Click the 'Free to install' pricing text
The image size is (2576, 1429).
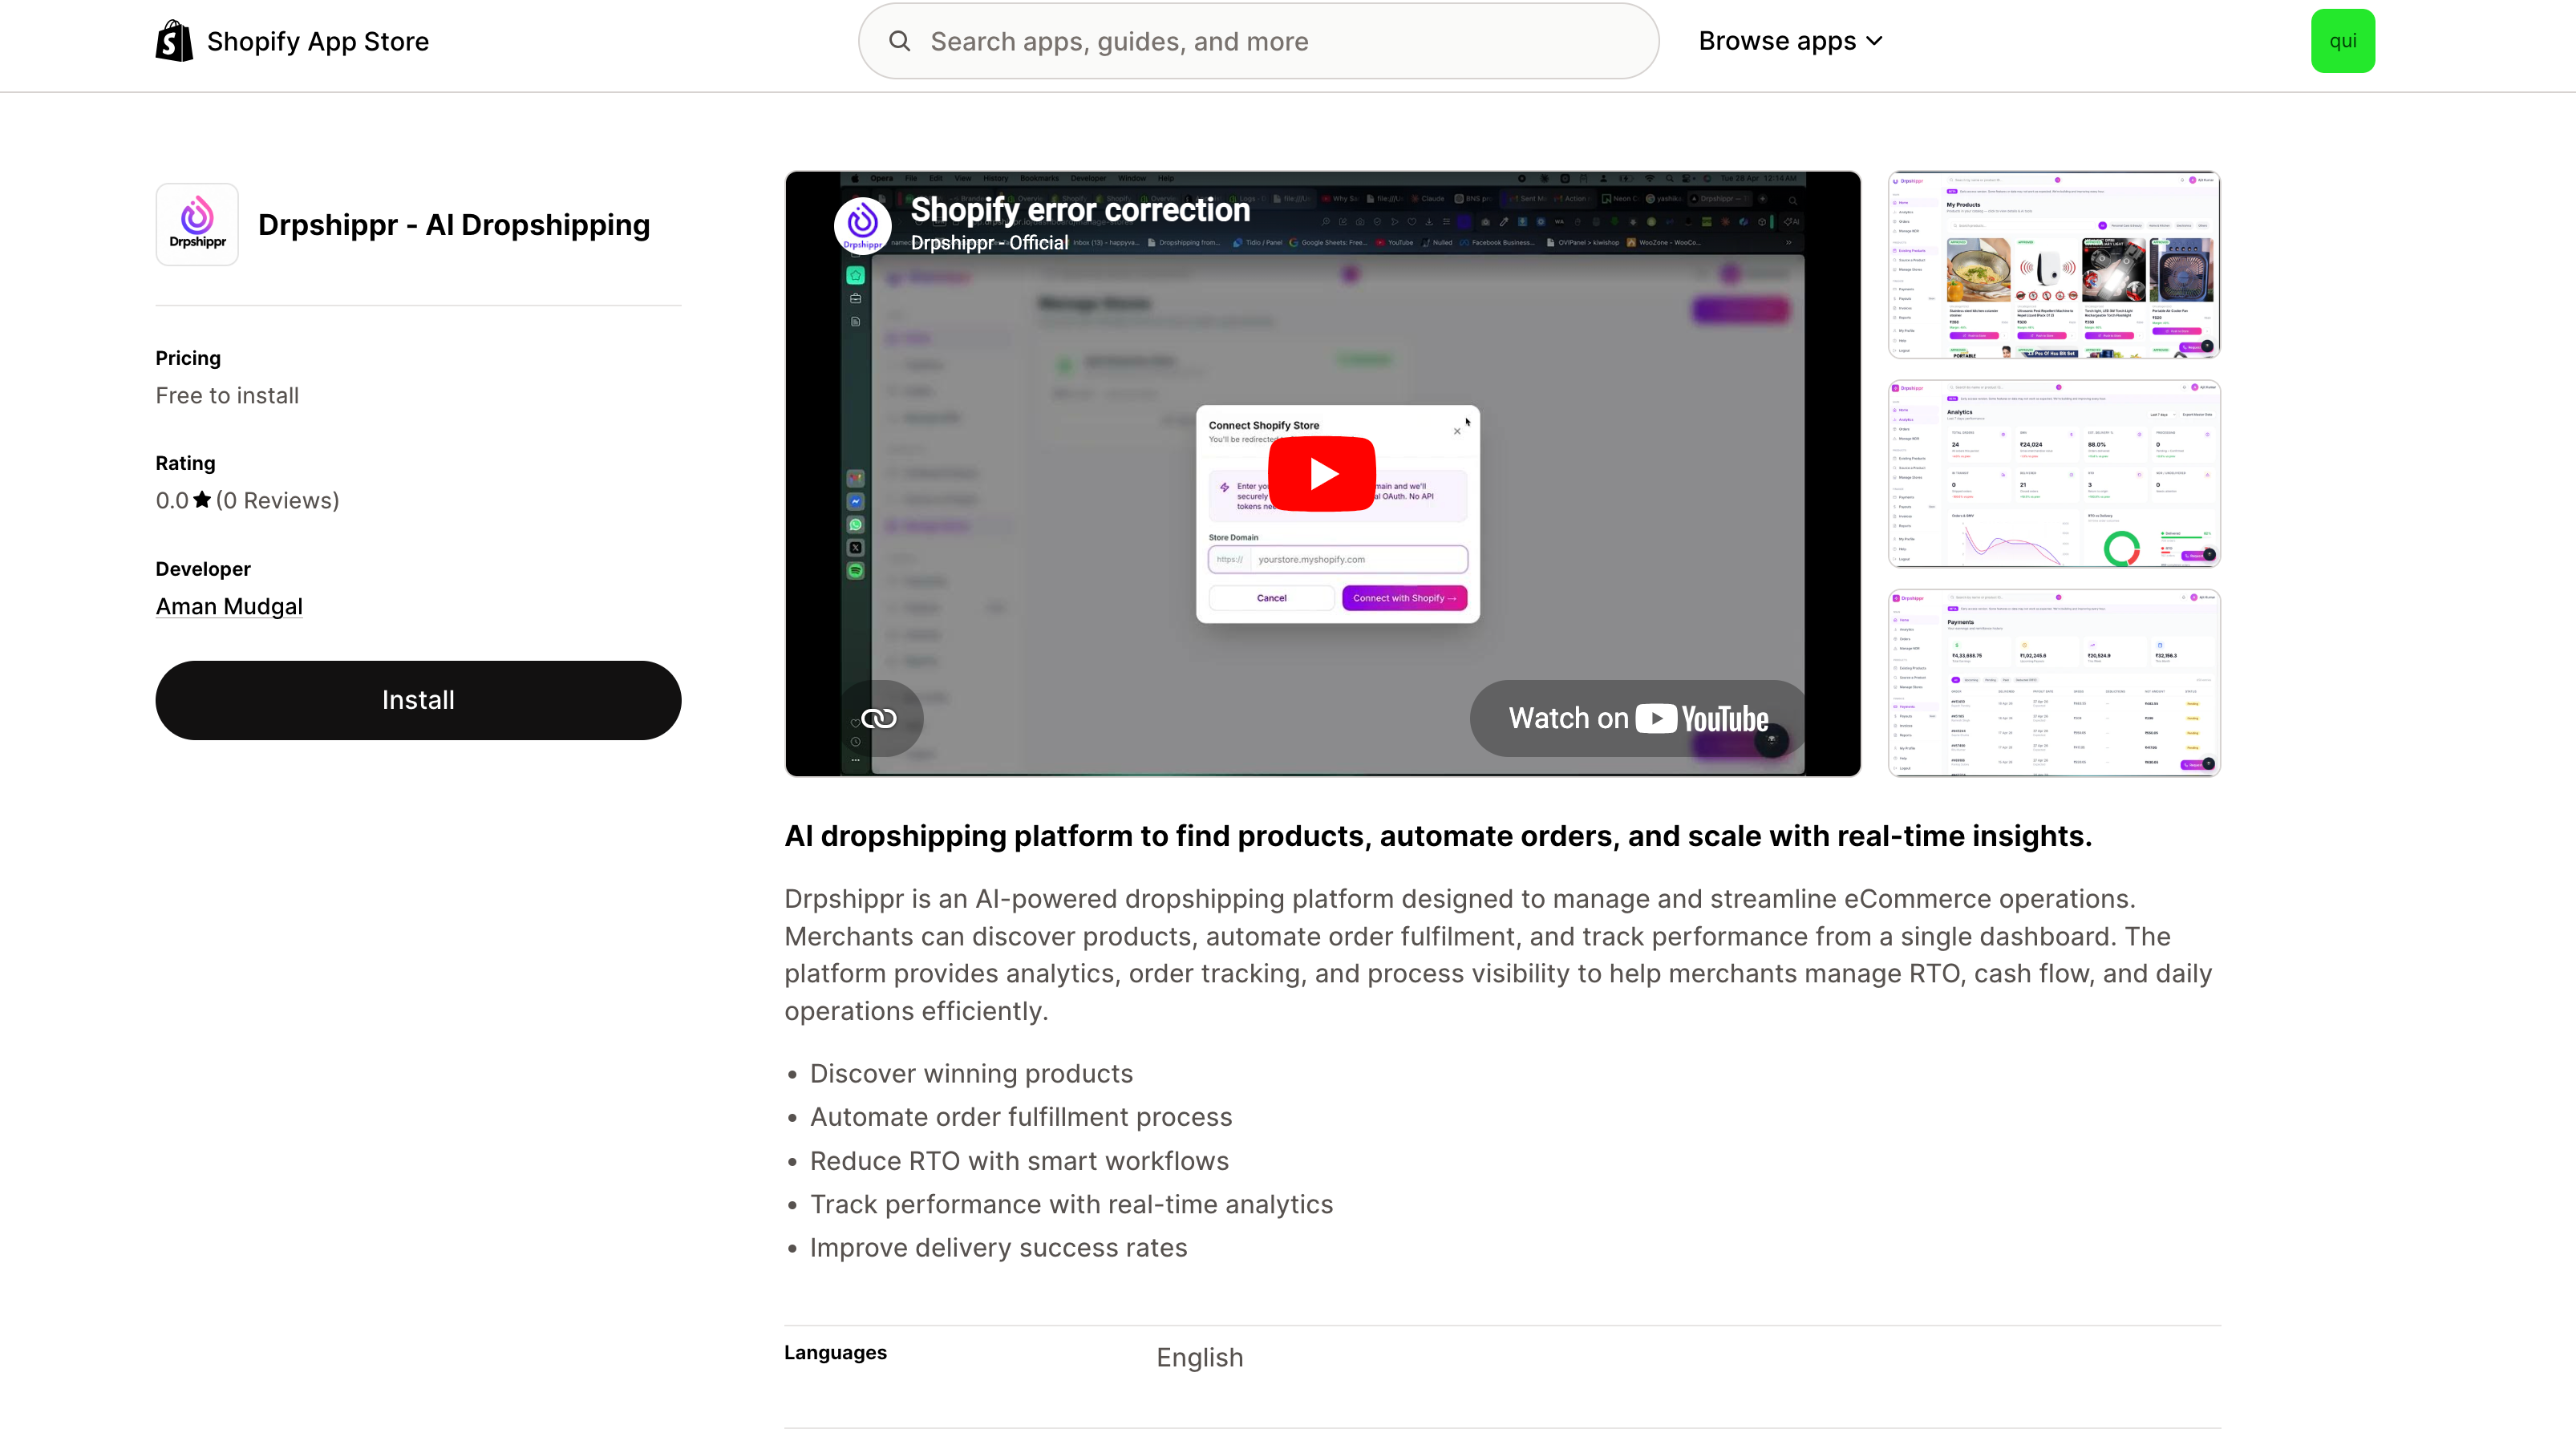pyautogui.click(x=227, y=395)
